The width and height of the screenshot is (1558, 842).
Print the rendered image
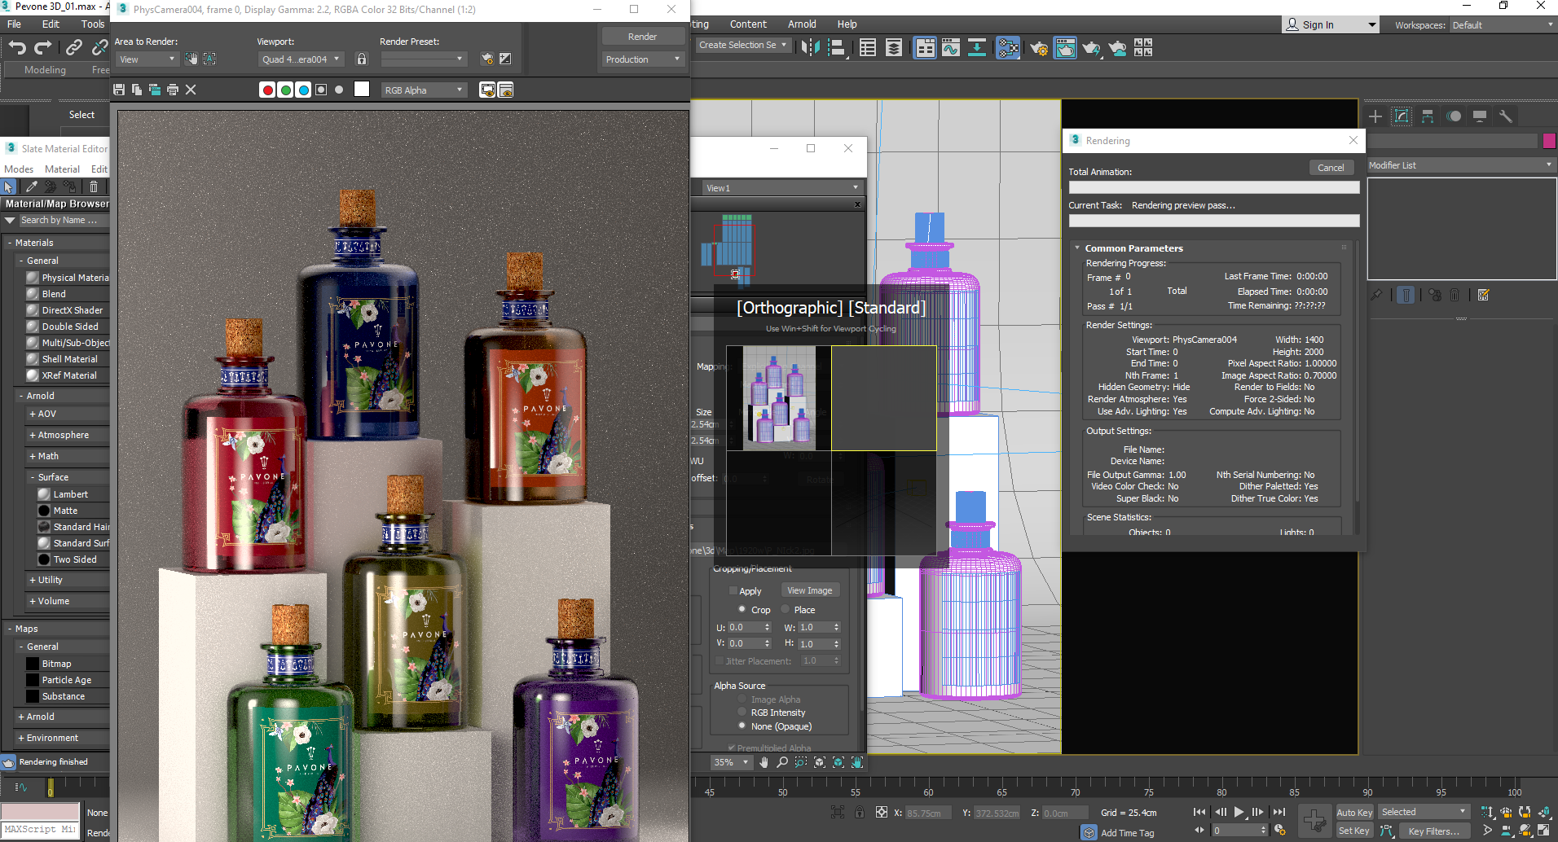(x=173, y=90)
